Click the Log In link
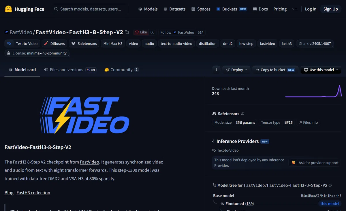 point(311,9)
